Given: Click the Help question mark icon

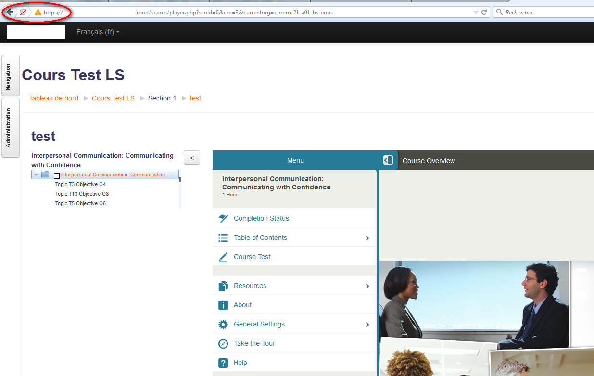Looking at the screenshot, I should click(223, 363).
